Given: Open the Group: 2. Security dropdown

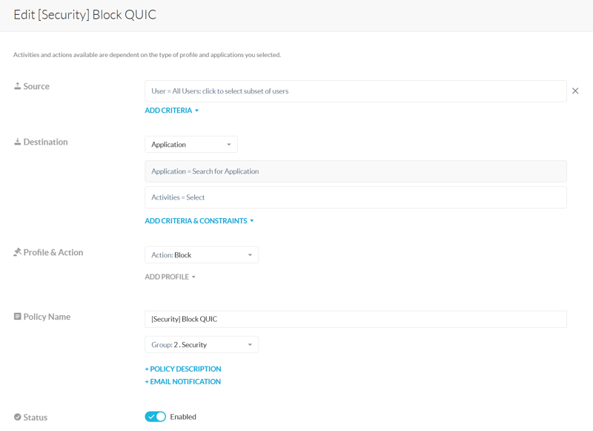Looking at the screenshot, I should pos(201,345).
